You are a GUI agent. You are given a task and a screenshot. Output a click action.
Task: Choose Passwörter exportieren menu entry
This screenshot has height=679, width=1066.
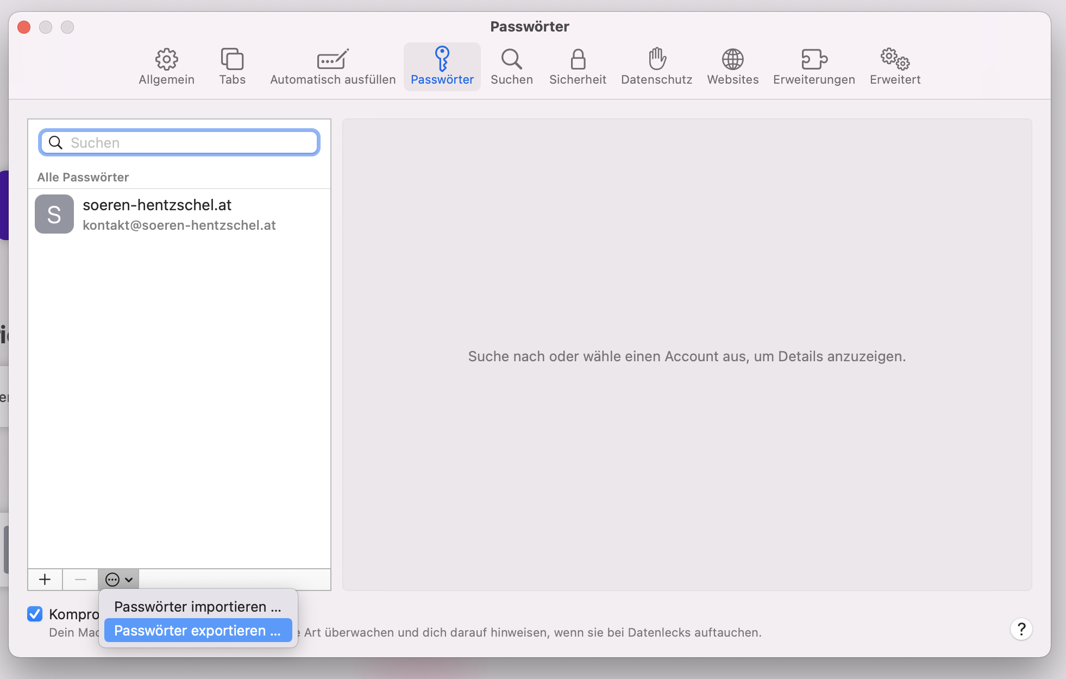pyautogui.click(x=198, y=631)
